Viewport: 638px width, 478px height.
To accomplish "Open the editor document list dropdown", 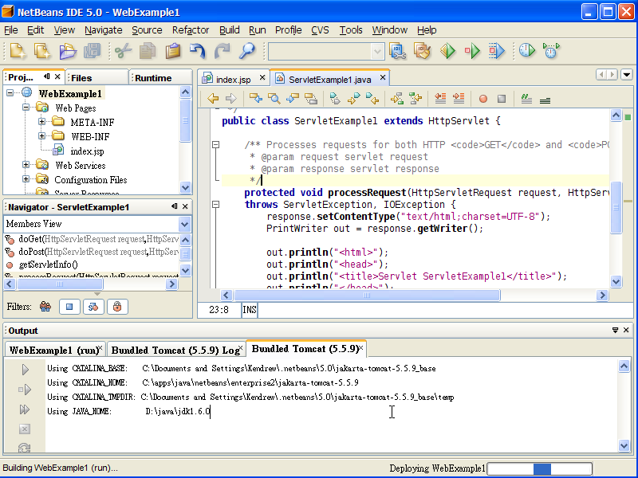I will (627, 74).
